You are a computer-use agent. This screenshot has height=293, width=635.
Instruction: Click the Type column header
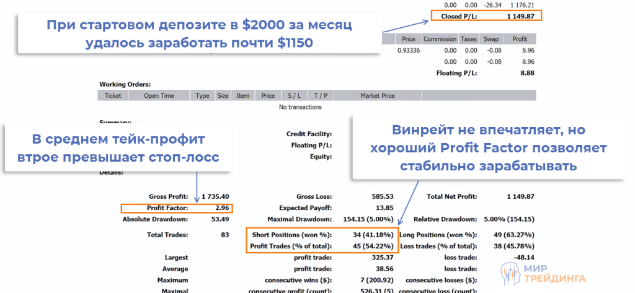(202, 96)
